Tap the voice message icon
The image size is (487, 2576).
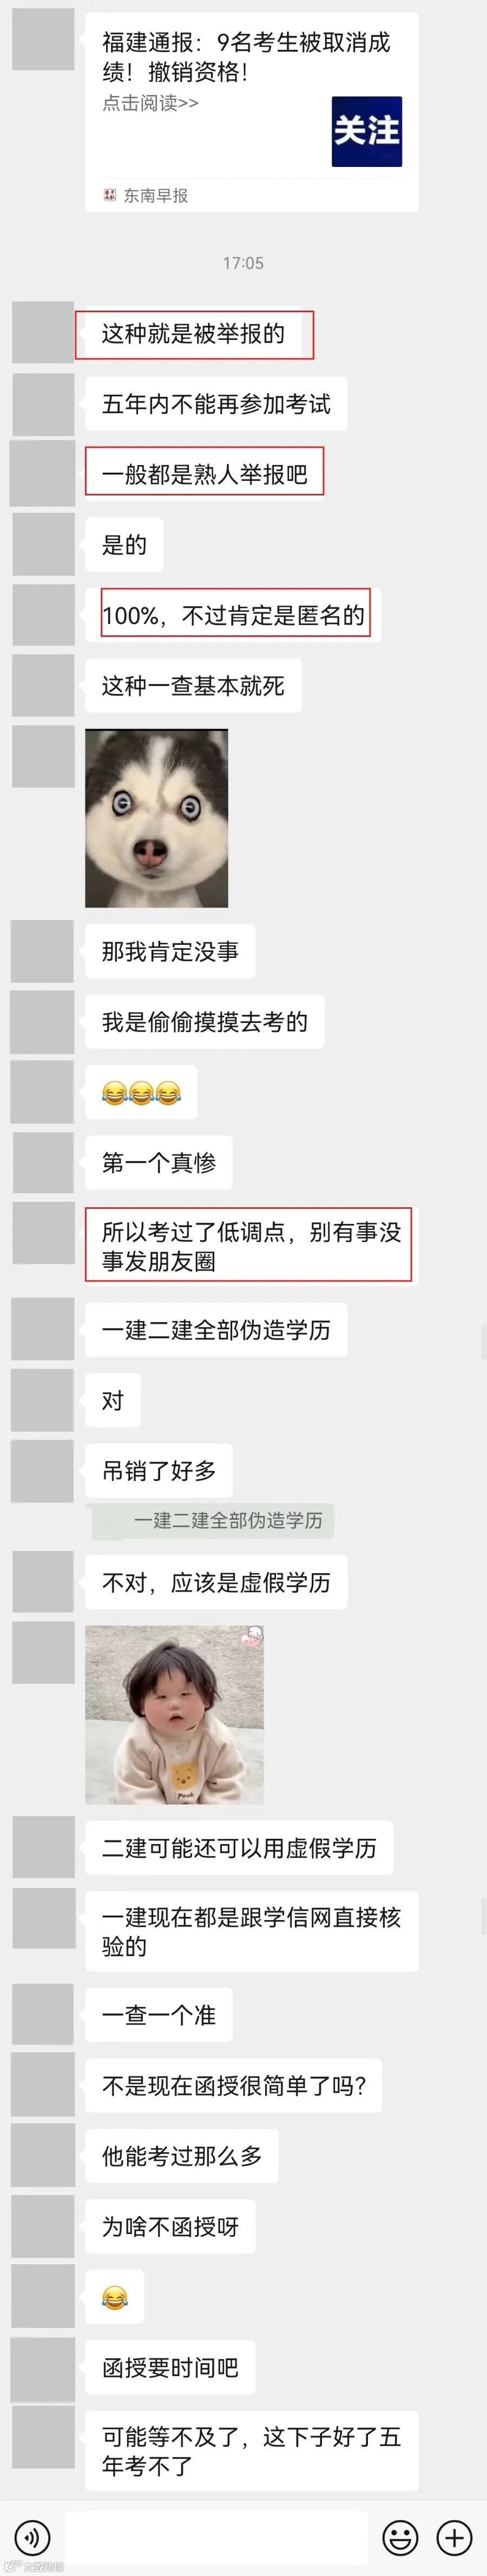[33, 2537]
